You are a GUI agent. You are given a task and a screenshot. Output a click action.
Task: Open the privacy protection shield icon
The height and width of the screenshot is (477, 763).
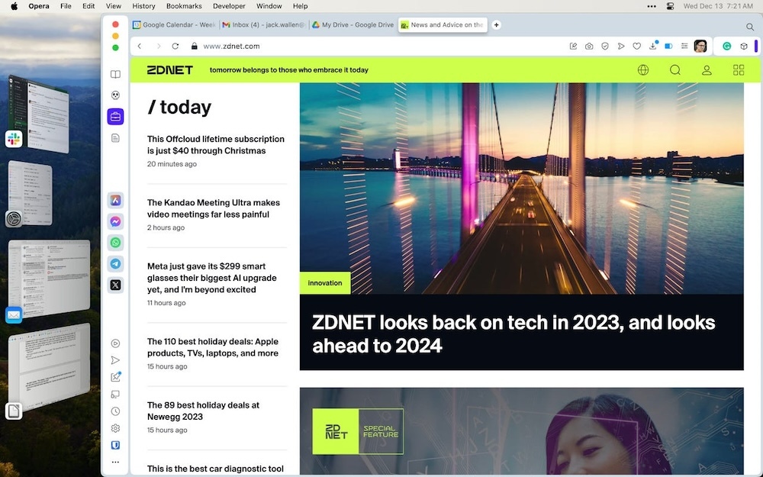[x=605, y=47]
